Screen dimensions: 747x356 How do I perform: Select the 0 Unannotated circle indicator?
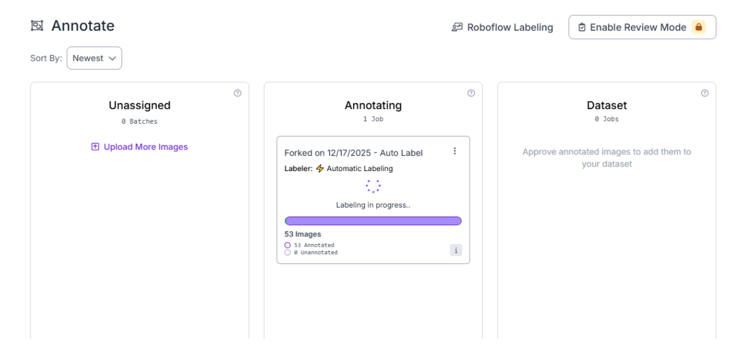click(288, 253)
